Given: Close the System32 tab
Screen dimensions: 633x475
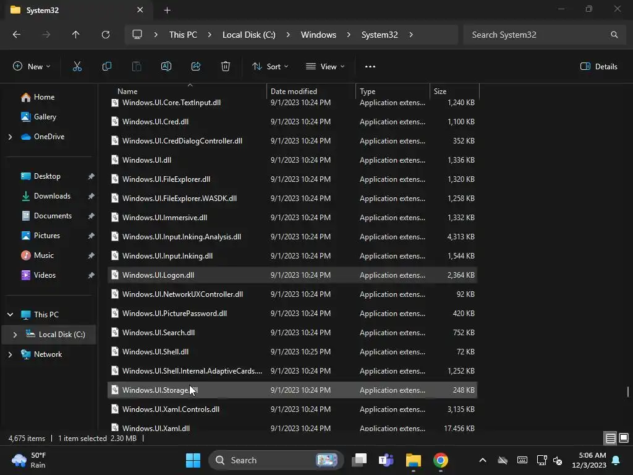Looking at the screenshot, I should pyautogui.click(x=140, y=10).
